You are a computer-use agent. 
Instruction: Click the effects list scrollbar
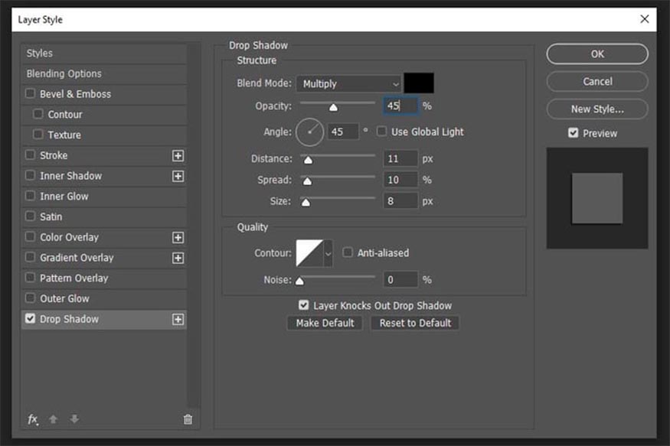click(x=194, y=225)
